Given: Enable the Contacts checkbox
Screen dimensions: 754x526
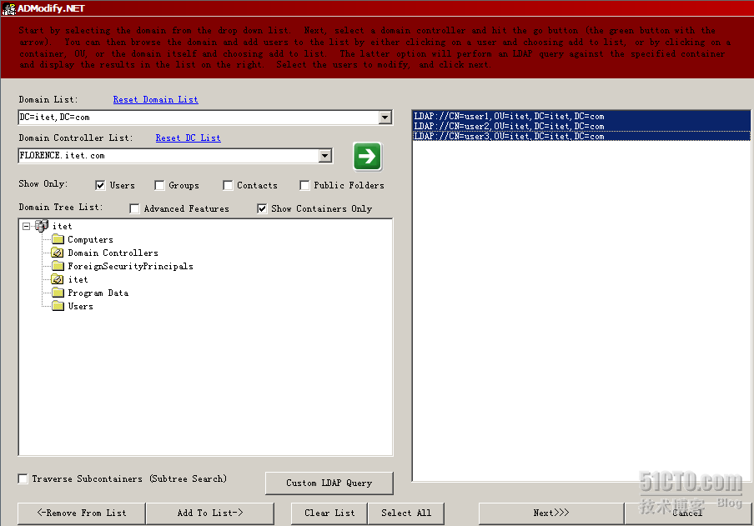Looking at the screenshot, I should point(228,185).
